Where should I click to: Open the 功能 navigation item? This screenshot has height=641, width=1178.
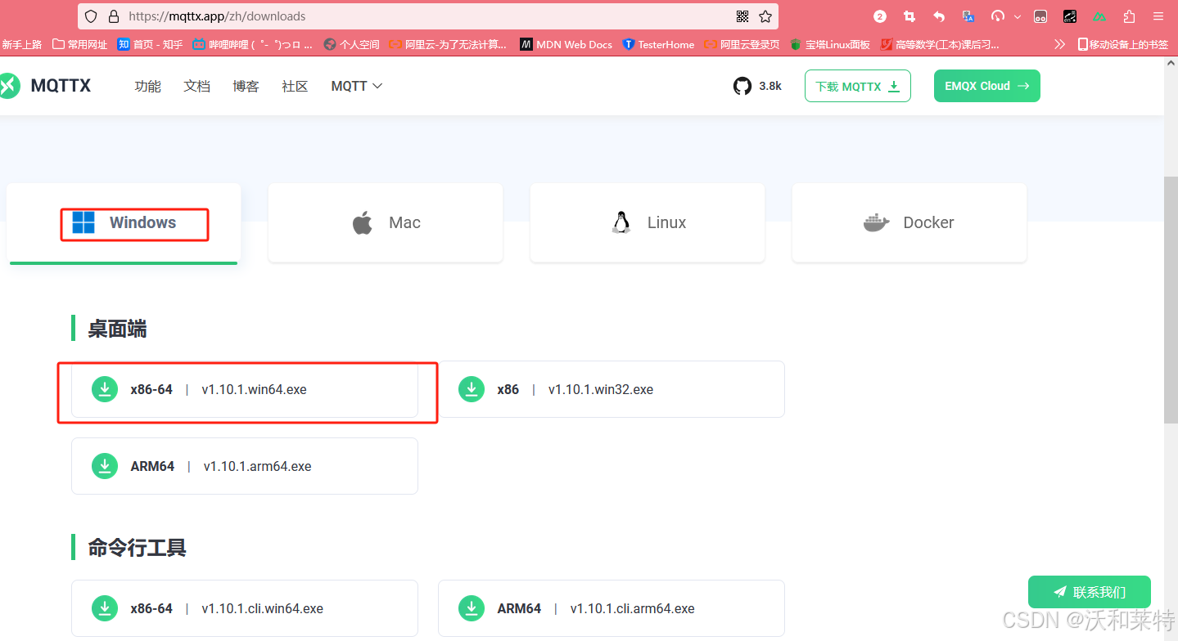coord(148,86)
